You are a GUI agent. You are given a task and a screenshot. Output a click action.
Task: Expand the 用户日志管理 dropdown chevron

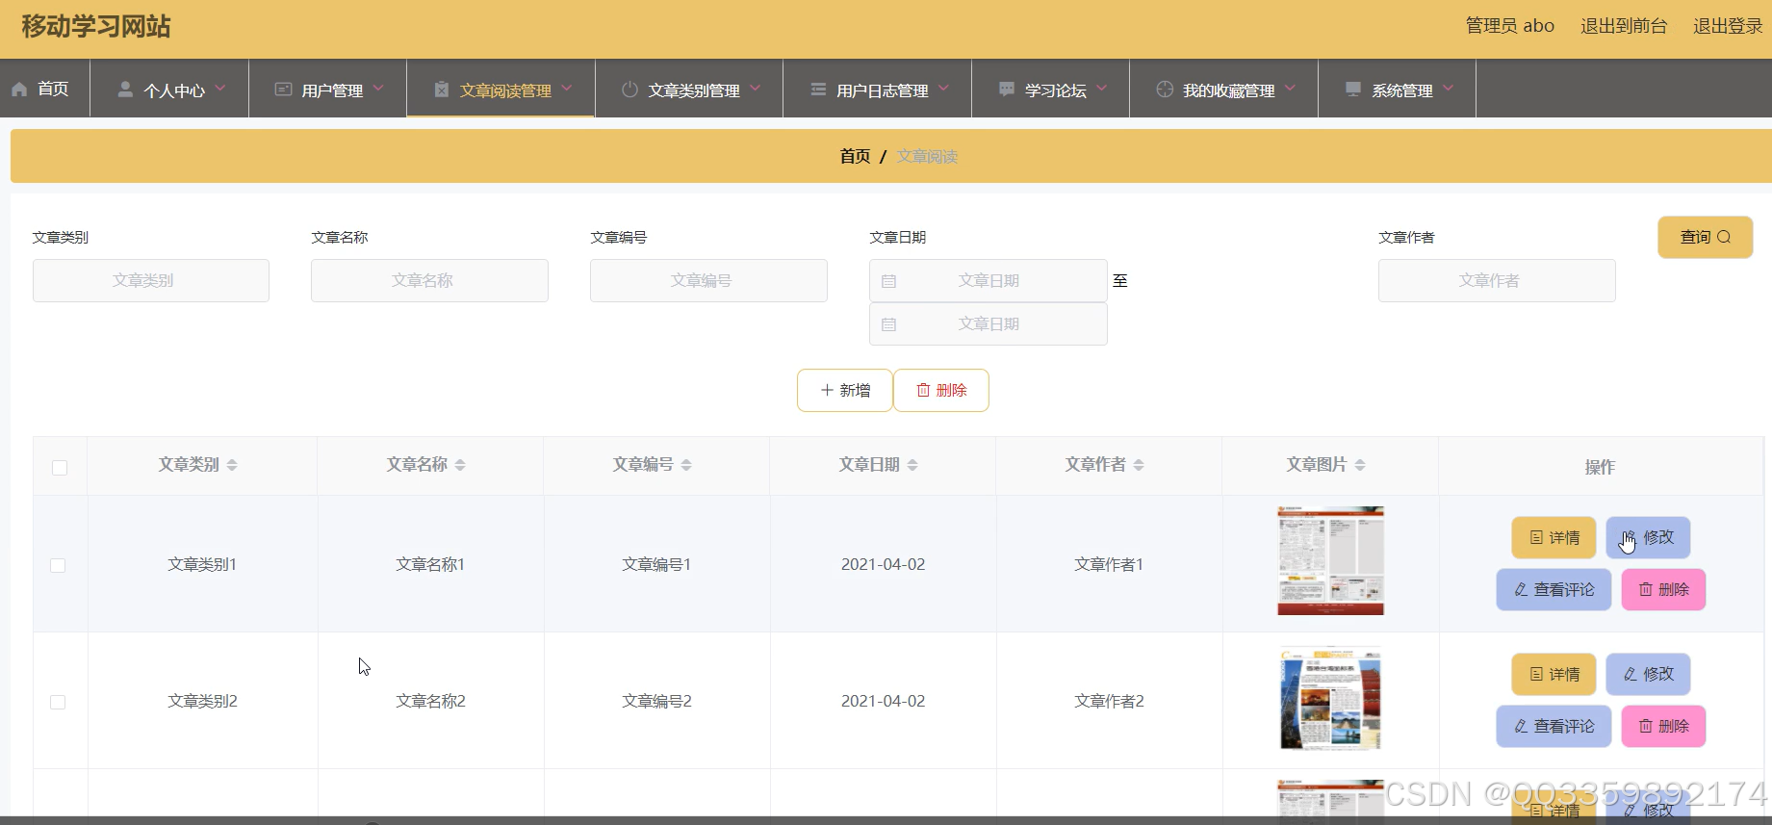[x=944, y=88]
